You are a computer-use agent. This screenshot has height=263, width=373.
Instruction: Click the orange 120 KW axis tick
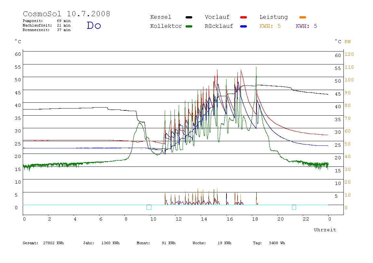[349, 54]
